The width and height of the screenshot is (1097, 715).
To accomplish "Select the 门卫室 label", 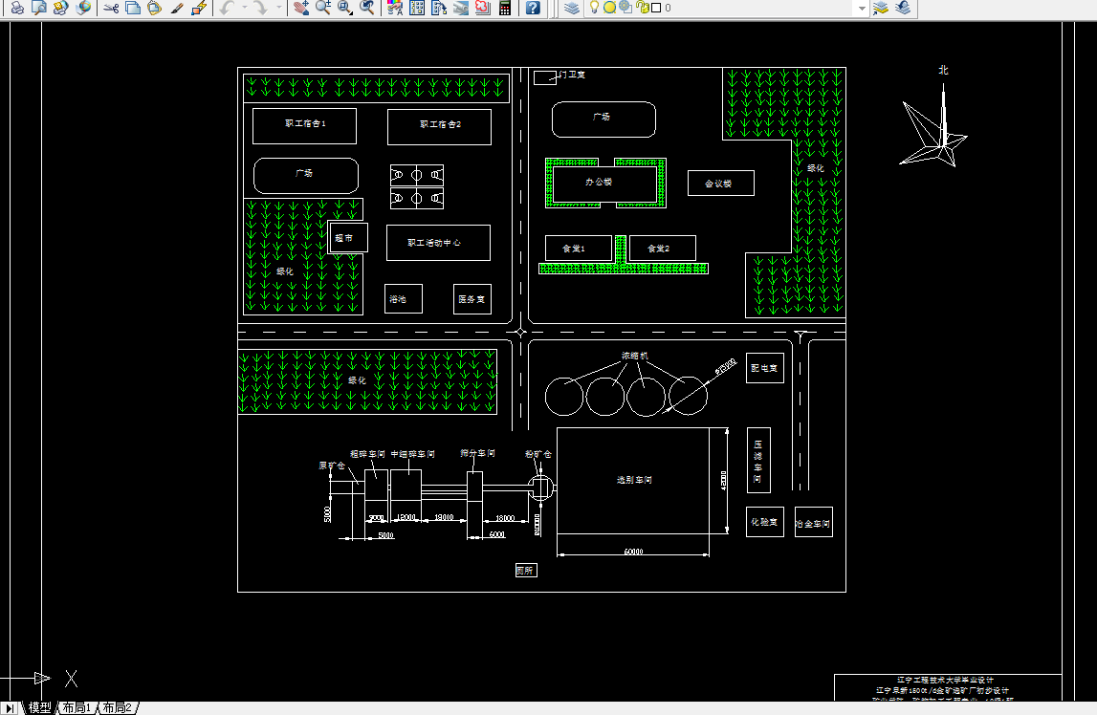I will coord(572,75).
